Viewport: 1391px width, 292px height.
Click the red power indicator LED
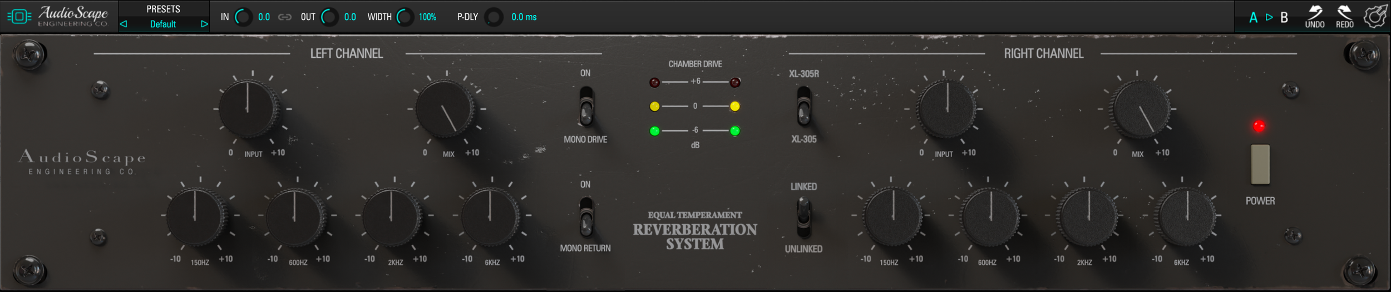(1259, 126)
